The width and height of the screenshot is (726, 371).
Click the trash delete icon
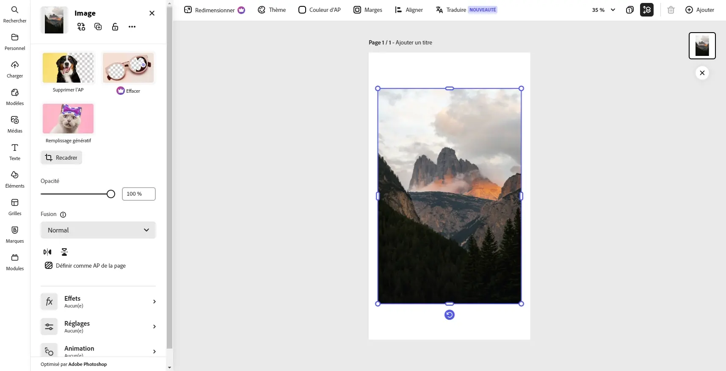(671, 10)
